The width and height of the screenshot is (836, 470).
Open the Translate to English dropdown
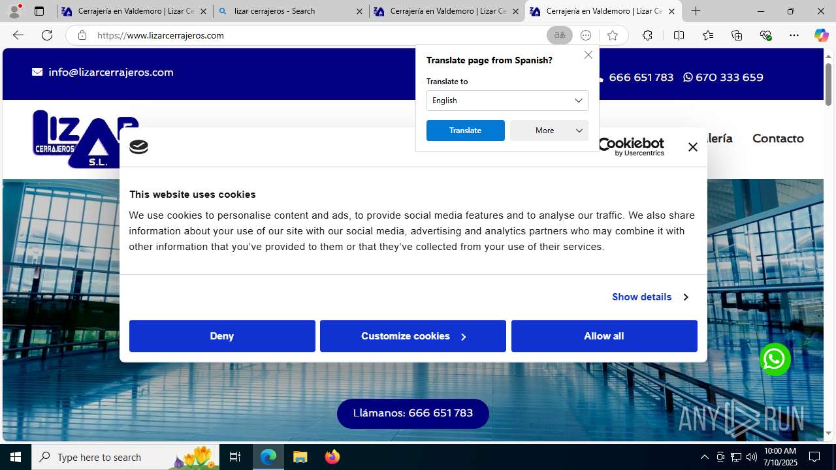point(507,101)
